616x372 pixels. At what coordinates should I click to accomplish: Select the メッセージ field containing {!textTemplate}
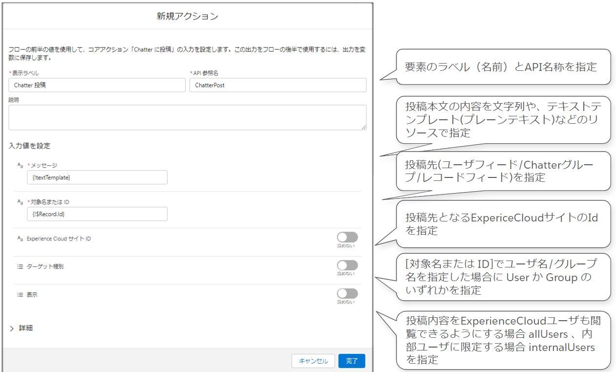point(97,177)
